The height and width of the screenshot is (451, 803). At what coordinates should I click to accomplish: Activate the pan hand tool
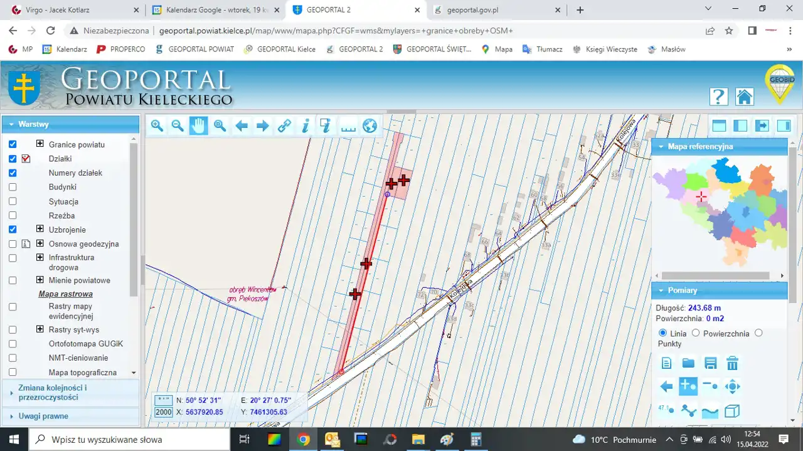(x=199, y=126)
